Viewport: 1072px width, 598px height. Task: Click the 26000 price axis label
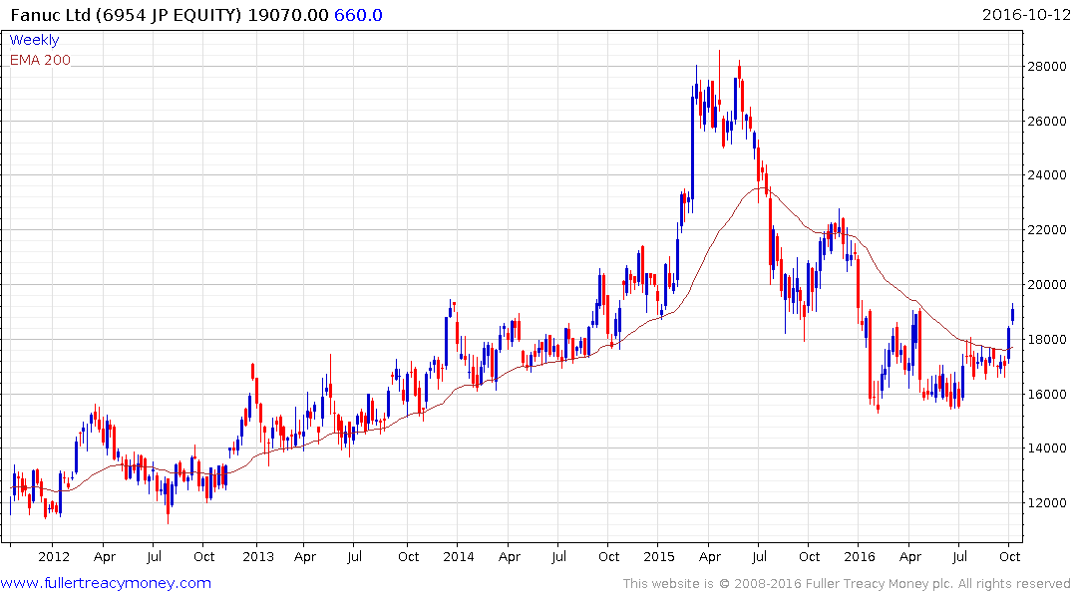tap(1047, 121)
